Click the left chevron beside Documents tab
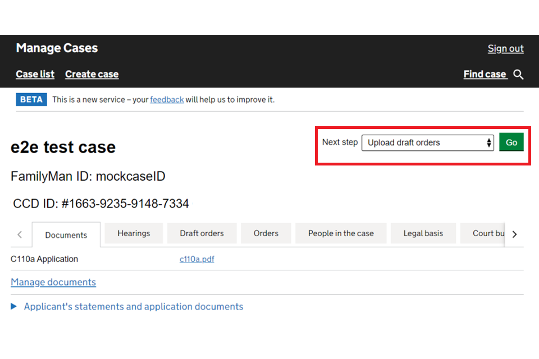539x359 pixels. [x=20, y=234]
